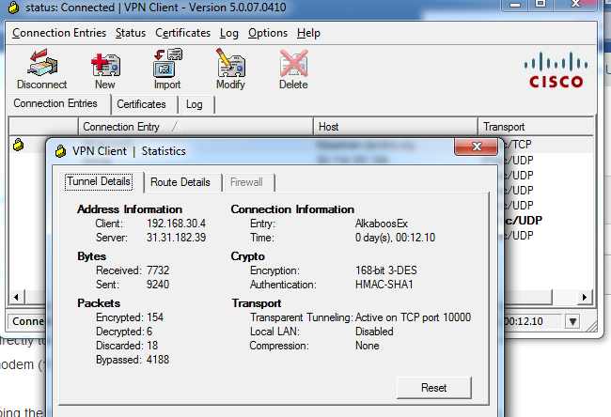Open the Log menu in the menu bar
Viewport: 611px width, 417px height.
(x=228, y=33)
